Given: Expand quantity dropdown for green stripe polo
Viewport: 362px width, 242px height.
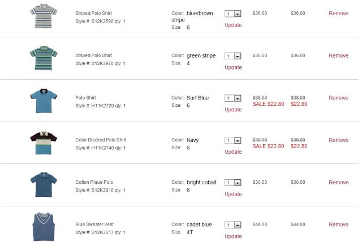Looking at the screenshot, I should click(x=233, y=56).
